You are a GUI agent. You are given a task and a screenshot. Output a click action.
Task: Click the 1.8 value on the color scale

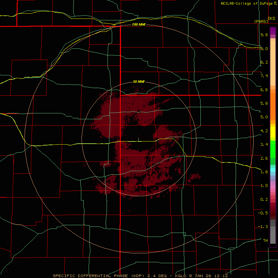tap(264, 172)
